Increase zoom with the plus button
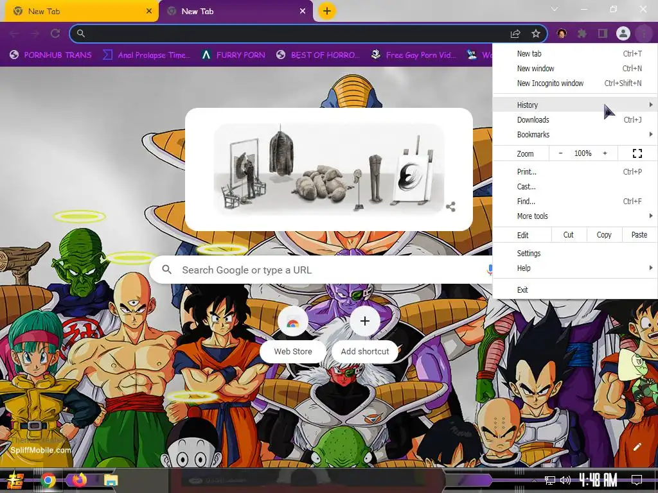This screenshot has height=493, width=658. 605,153
